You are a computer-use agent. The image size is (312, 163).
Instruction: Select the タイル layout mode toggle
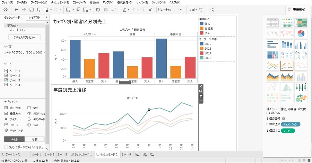(14, 139)
